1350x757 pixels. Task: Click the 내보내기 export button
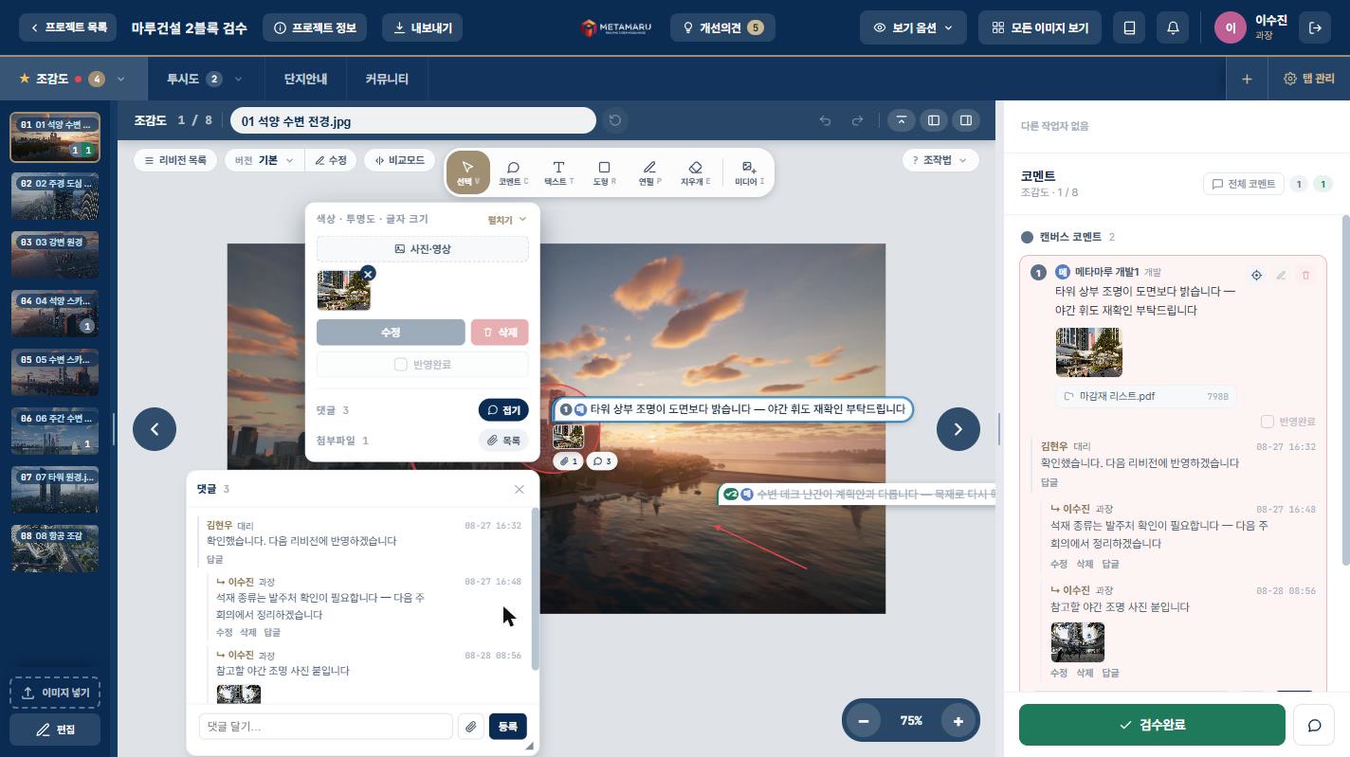point(423,27)
